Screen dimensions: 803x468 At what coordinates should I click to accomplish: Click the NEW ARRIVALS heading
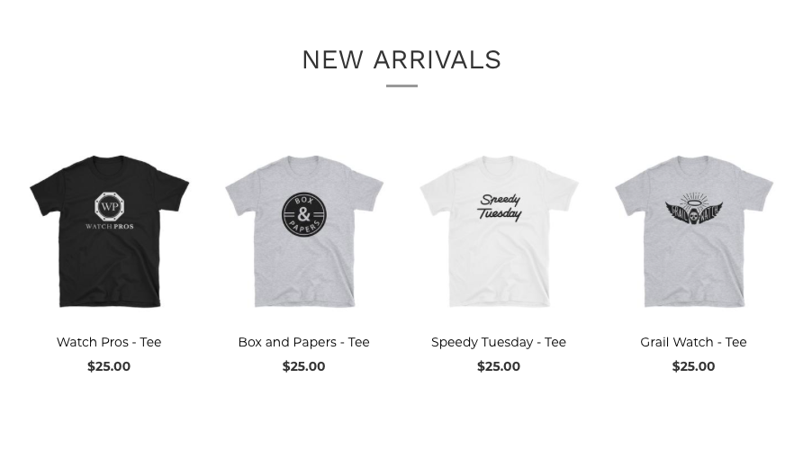[x=401, y=60]
